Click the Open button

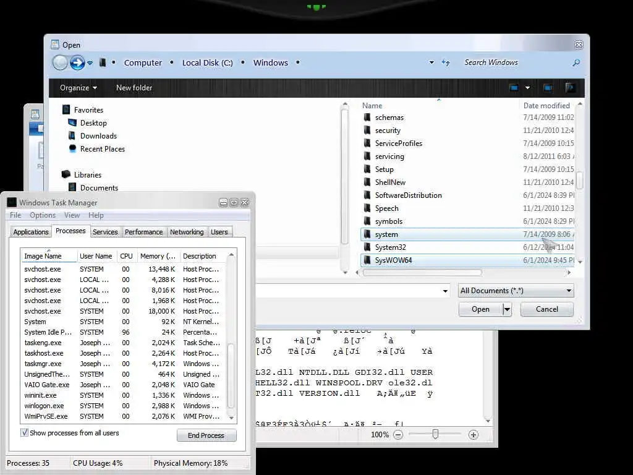click(480, 309)
